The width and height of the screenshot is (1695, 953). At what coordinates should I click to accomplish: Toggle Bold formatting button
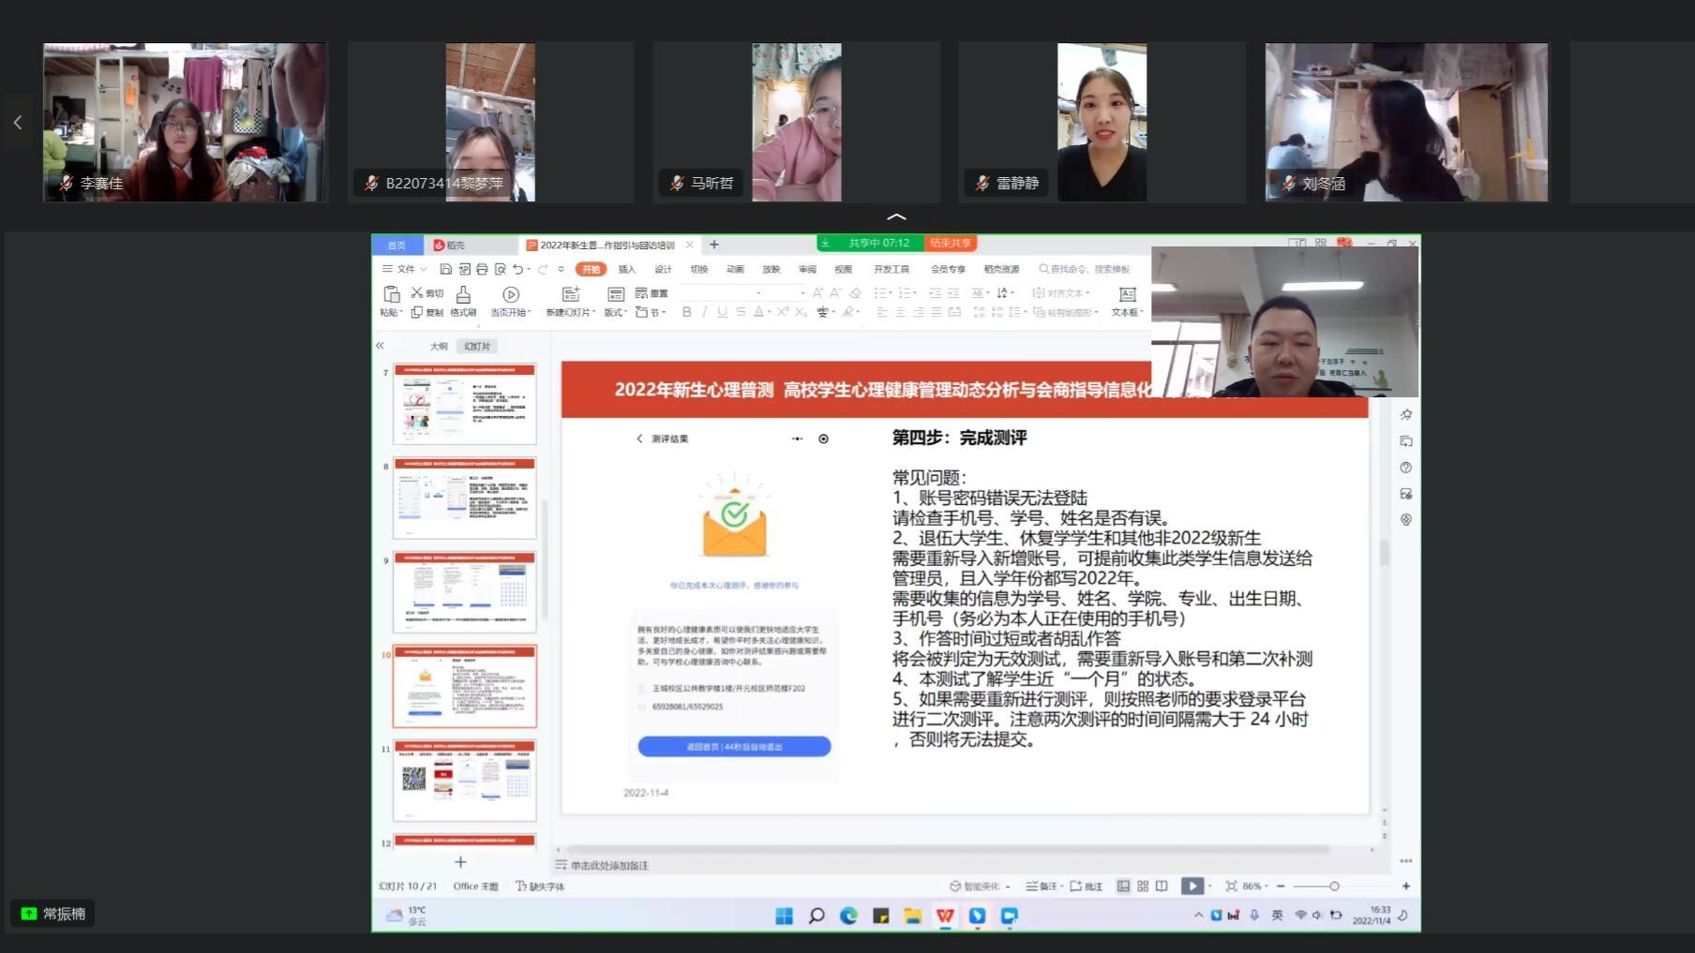click(x=687, y=312)
